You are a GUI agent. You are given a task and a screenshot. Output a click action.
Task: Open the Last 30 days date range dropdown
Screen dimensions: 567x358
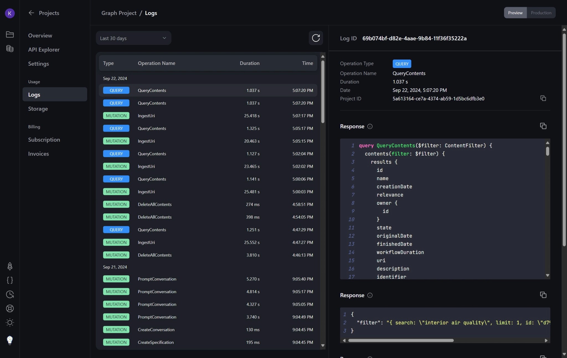[133, 38]
